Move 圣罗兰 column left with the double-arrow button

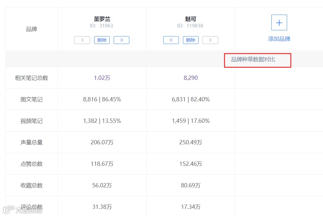tap(82, 40)
